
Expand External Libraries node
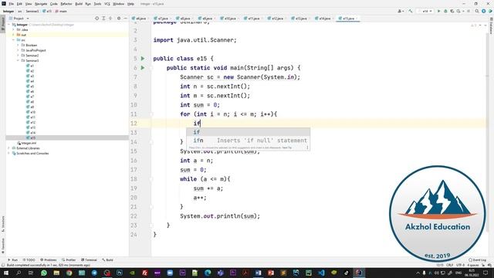point(8,148)
